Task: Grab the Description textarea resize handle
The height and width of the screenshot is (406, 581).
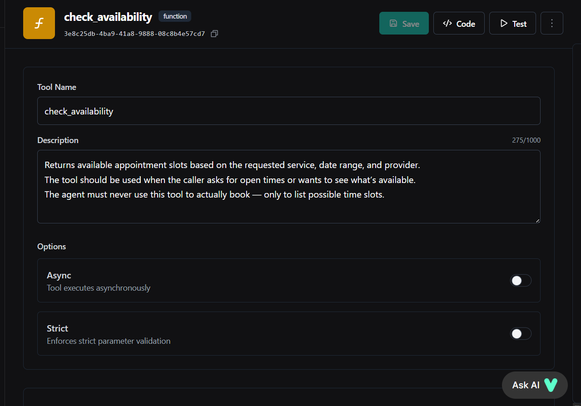Action: coord(538,221)
